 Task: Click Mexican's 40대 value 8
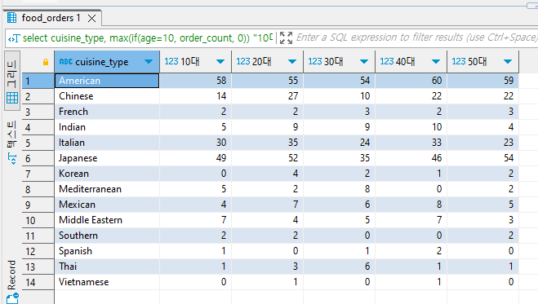pyautogui.click(x=411, y=205)
